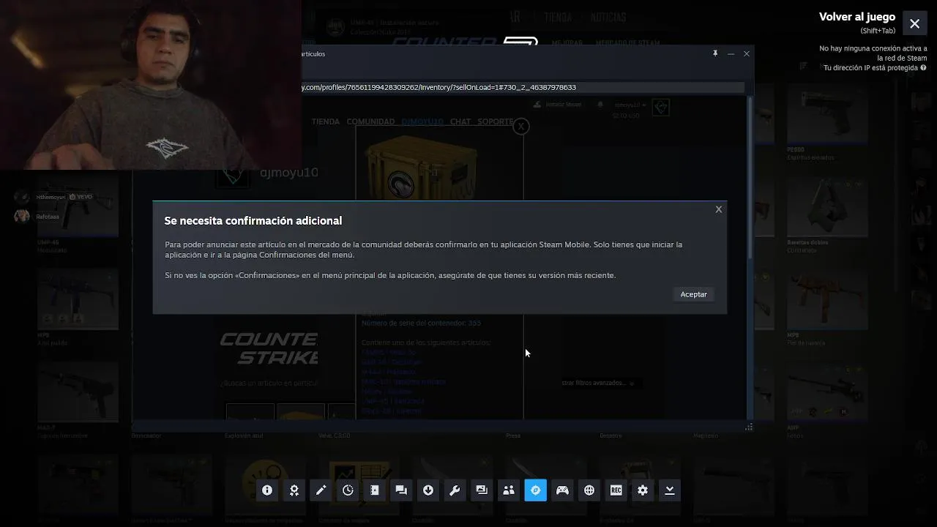Close the item sell popup with round X

(520, 127)
